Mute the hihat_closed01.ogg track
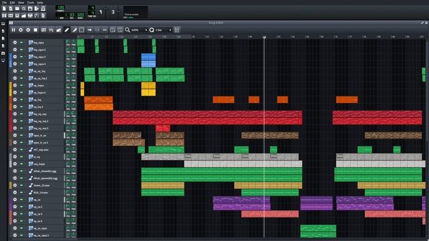This screenshot has height=241, width=429. [x=21, y=171]
